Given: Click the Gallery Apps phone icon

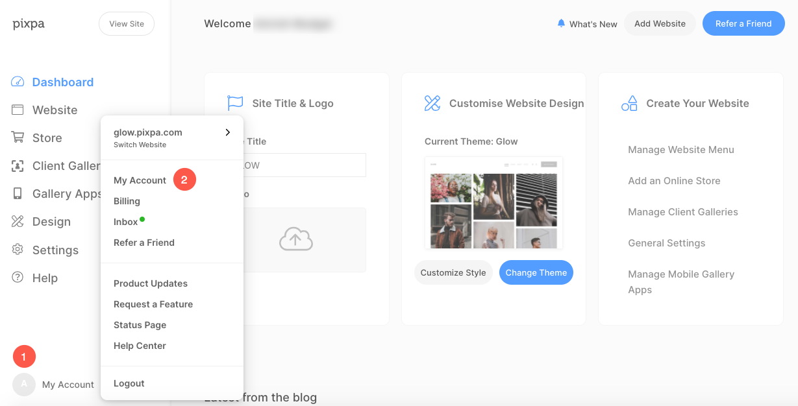Looking at the screenshot, I should 18,194.
